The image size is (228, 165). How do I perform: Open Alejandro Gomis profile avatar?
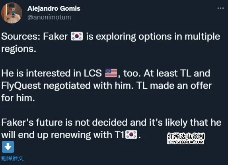coord(12,13)
